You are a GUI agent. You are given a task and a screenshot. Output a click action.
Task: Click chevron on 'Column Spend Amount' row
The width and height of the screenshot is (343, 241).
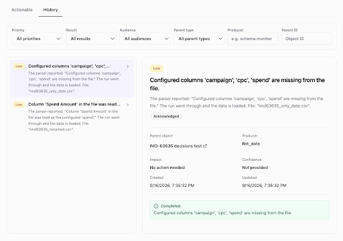(128, 105)
